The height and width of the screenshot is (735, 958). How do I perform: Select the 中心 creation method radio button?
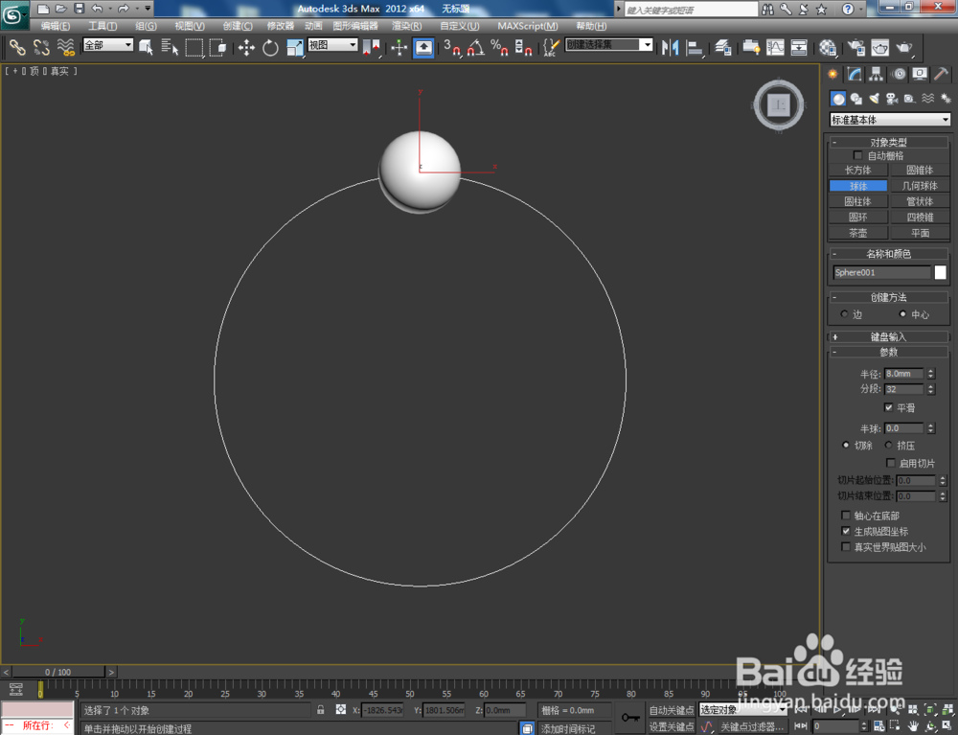[x=902, y=313]
